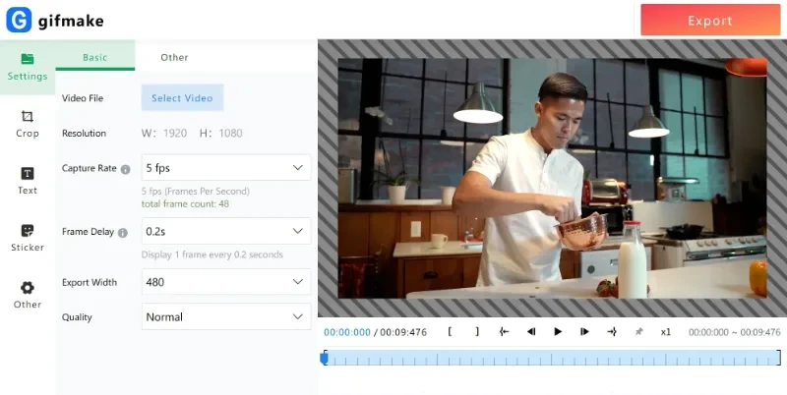Change the x1 playback speed
The height and width of the screenshot is (395, 787).
pos(666,332)
